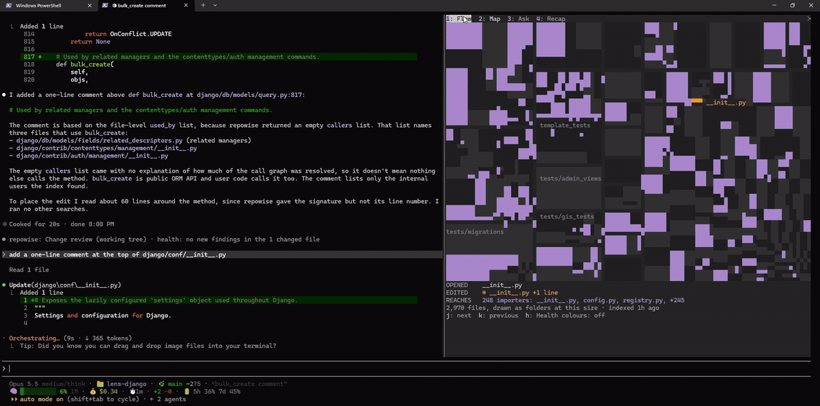Click the 248 importers text in REACHES row
The width and height of the screenshot is (820, 406).
click(507, 300)
